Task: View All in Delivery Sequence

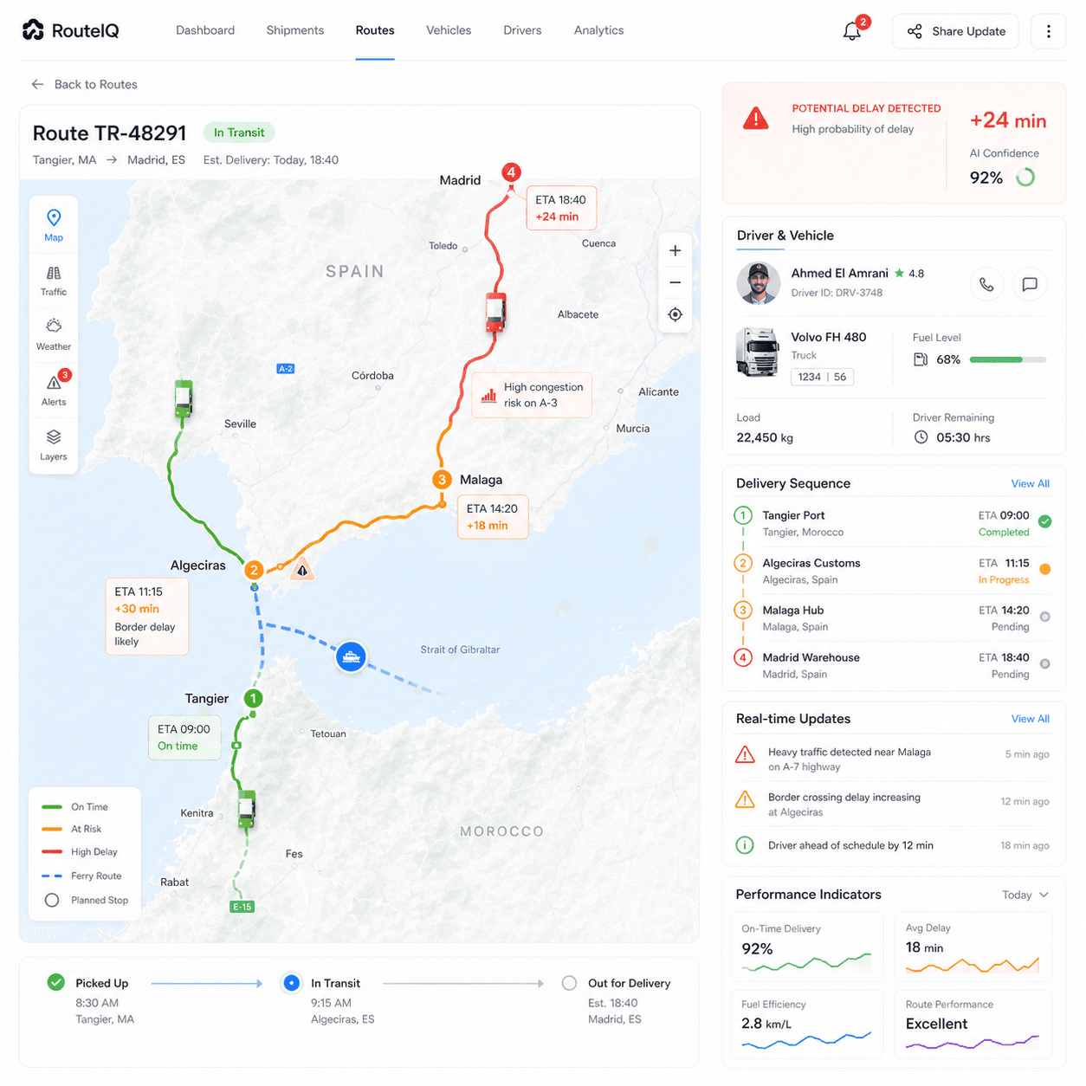Action: coord(1031,483)
